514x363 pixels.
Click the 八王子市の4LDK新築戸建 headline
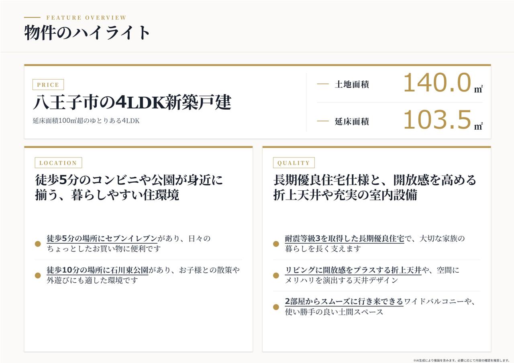(x=132, y=102)
